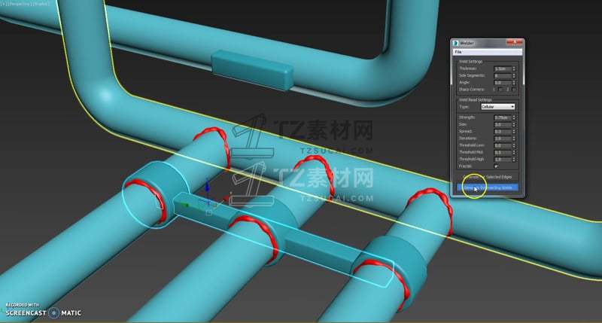Grab the green Y-axis gizmo handle
602x323 pixels.
[x=186, y=206]
